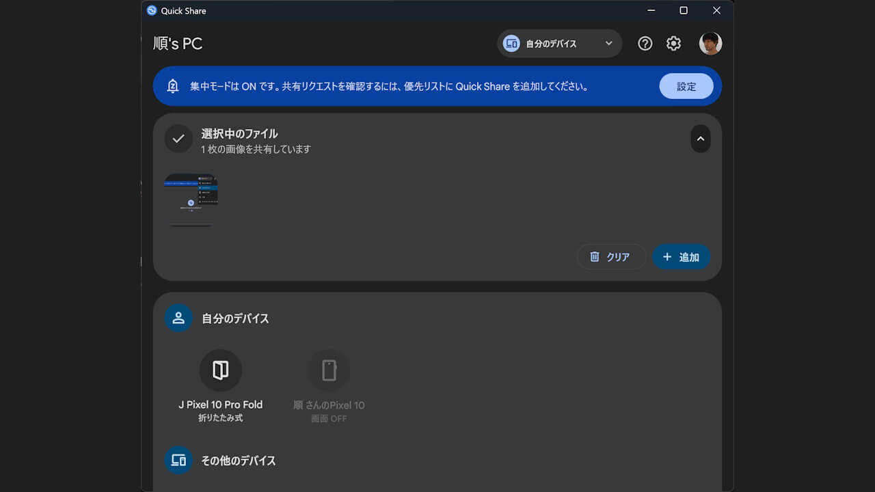The height and width of the screenshot is (492, 875).
Task: Click the その他のデバイス devices icon
Action: point(178,461)
